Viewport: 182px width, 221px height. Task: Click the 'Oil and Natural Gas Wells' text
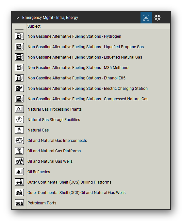50,161
